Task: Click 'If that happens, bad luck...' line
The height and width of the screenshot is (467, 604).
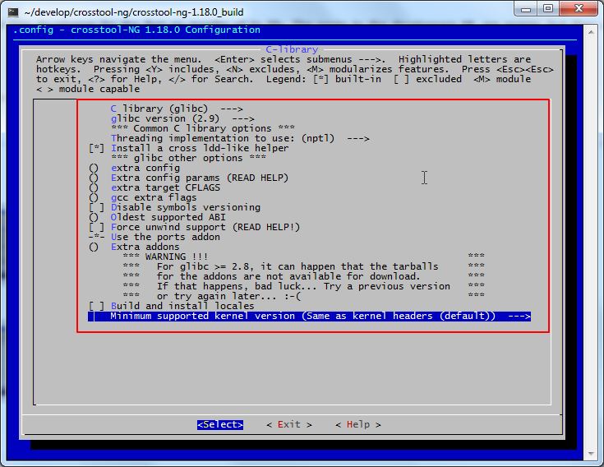Action: (303, 286)
